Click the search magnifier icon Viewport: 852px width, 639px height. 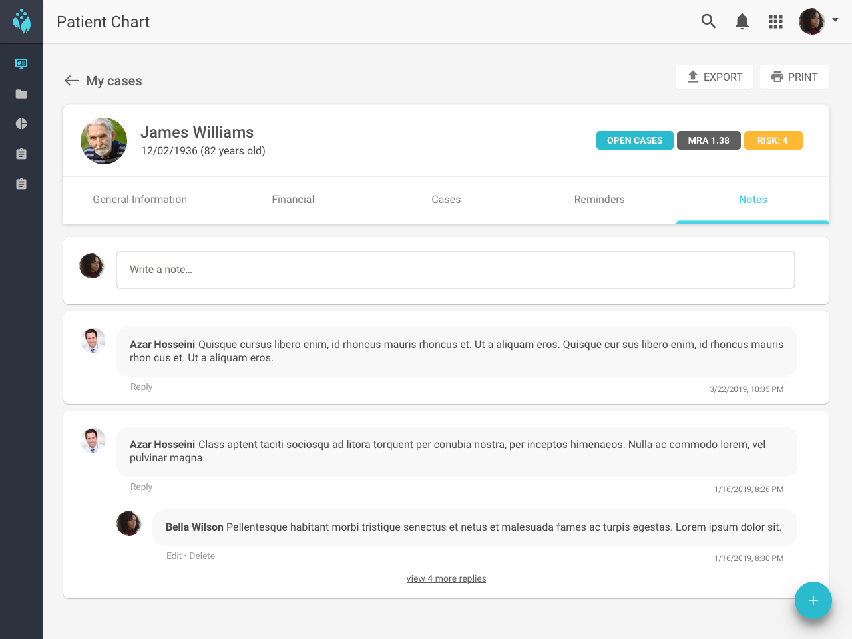click(x=708, y=21)
